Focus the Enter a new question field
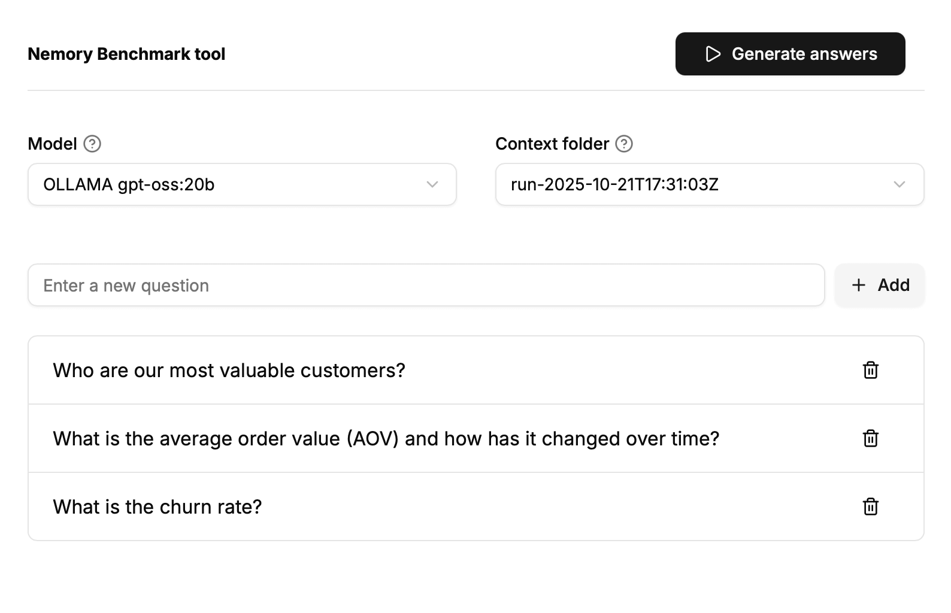 (426, 286)
